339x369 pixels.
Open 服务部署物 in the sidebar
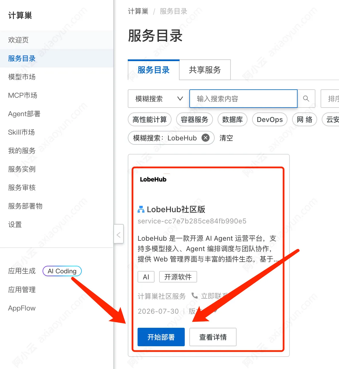(x=57, y=206)
